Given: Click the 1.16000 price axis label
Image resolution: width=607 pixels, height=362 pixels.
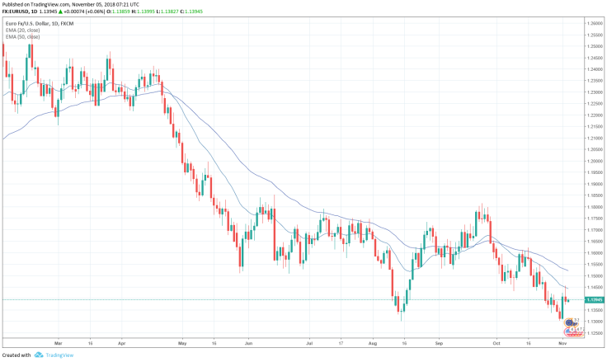Looking at the screenshot, I should 595,253.
